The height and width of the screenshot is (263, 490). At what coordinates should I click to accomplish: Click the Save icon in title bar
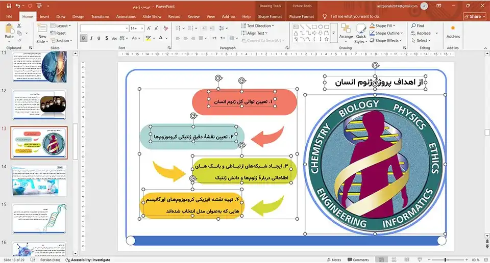(9, 6)
